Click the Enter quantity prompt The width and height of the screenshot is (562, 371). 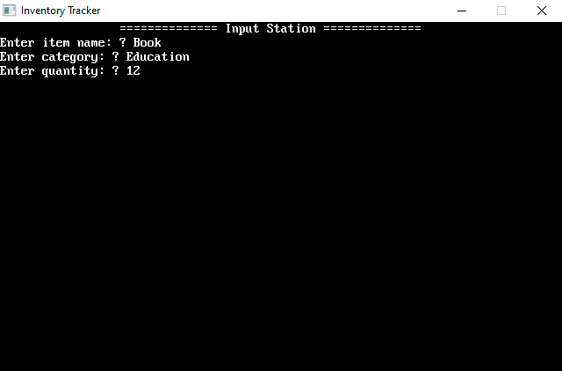coord(52,71)
